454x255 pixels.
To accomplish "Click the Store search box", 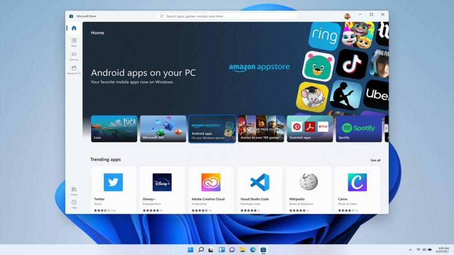I will [227, 16].
